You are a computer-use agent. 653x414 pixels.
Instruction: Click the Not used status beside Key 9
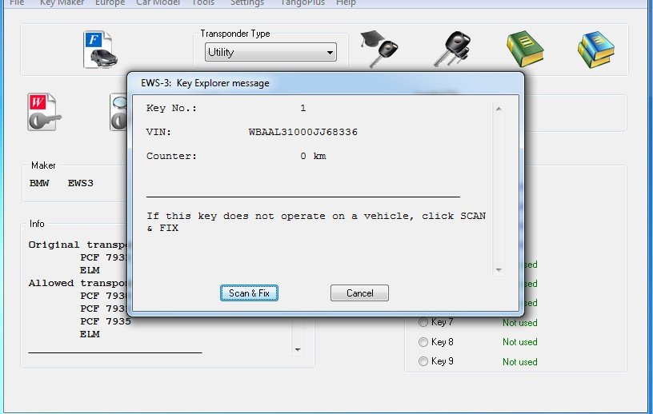[x=519, y=361]
